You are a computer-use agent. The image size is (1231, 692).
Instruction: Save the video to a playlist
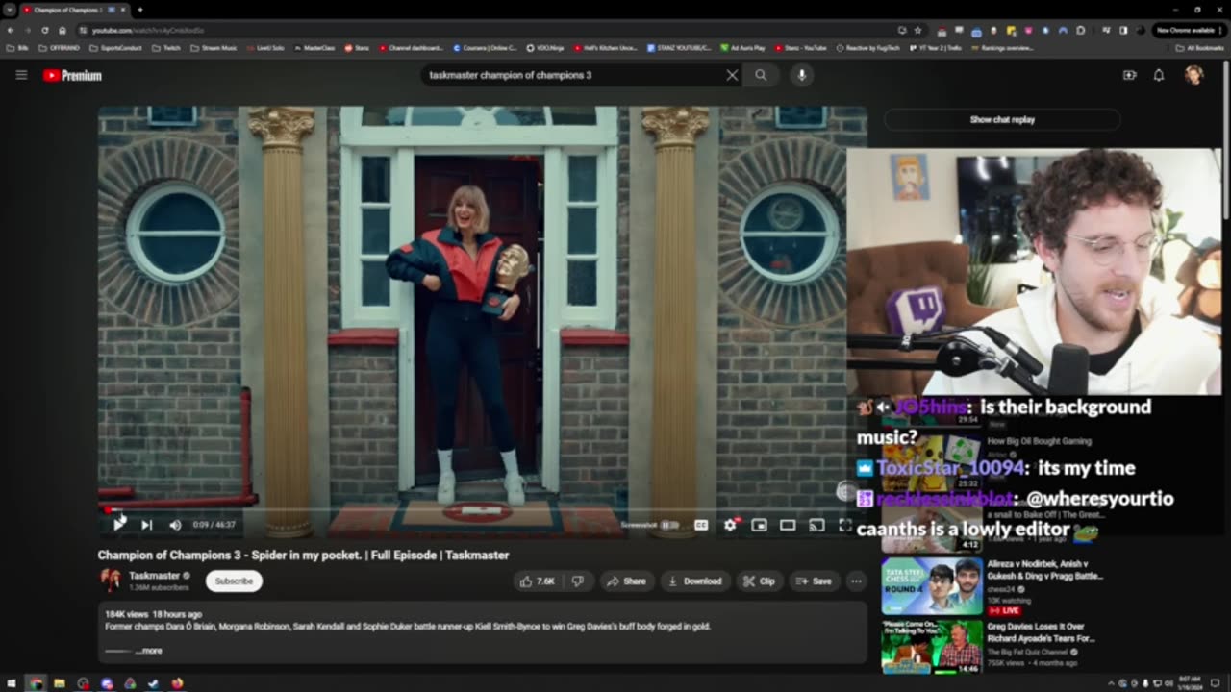tap(814, 581)
